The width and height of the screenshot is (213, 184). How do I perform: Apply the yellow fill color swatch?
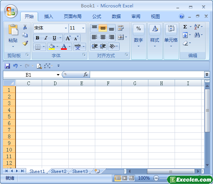(52, 47)
